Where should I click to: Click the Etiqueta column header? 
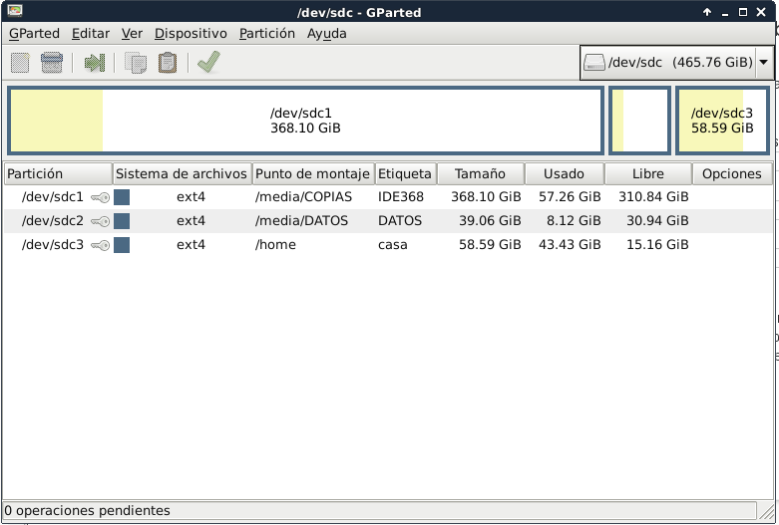coord(406,173)
